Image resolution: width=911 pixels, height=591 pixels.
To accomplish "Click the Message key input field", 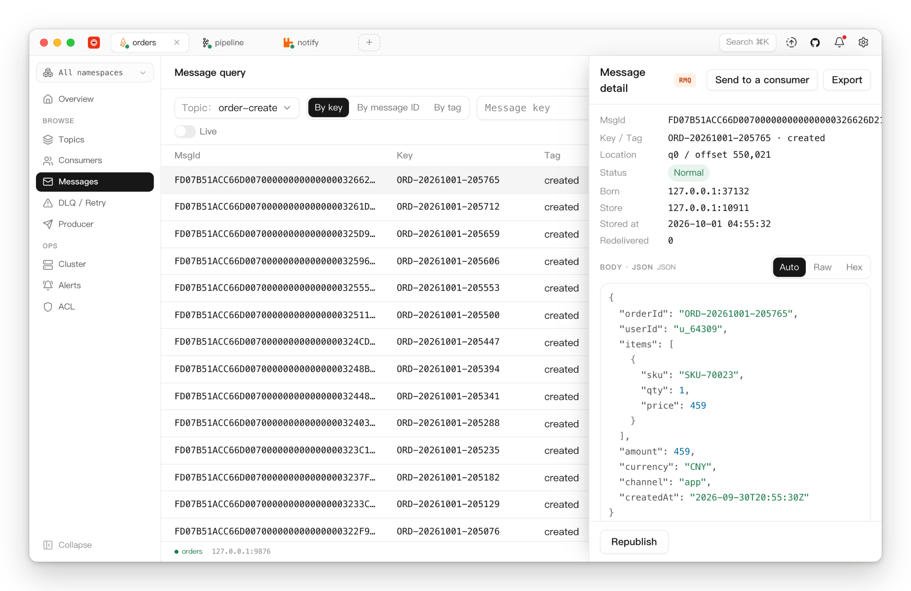I will (x=533, y=108).
